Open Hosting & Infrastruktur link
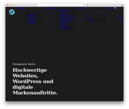The image size is (129, 109). pos(65,27)
